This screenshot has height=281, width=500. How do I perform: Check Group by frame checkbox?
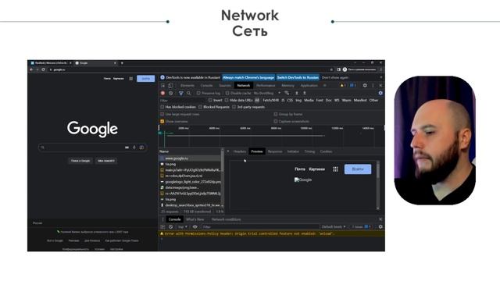coord(276,114)
